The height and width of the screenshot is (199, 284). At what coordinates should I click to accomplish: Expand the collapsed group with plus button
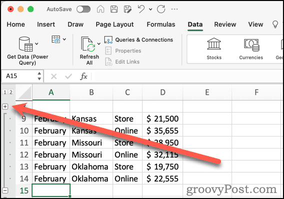point(5,106)
